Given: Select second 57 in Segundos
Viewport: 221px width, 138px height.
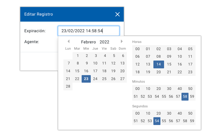Looking at the screenshot, I should point(178,121).
